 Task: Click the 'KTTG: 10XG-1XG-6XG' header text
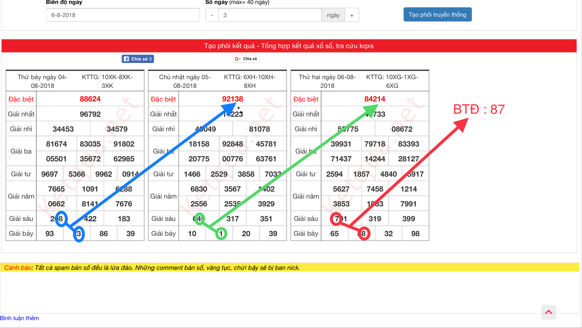[392, 81]
